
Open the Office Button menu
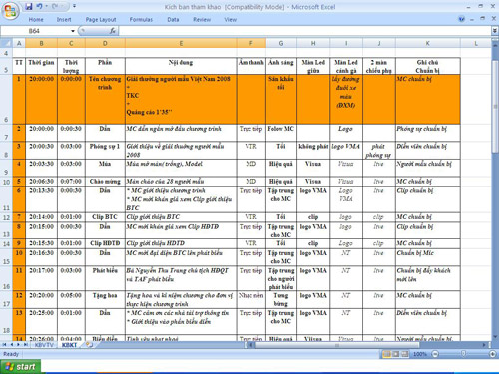tap(10, 11)
